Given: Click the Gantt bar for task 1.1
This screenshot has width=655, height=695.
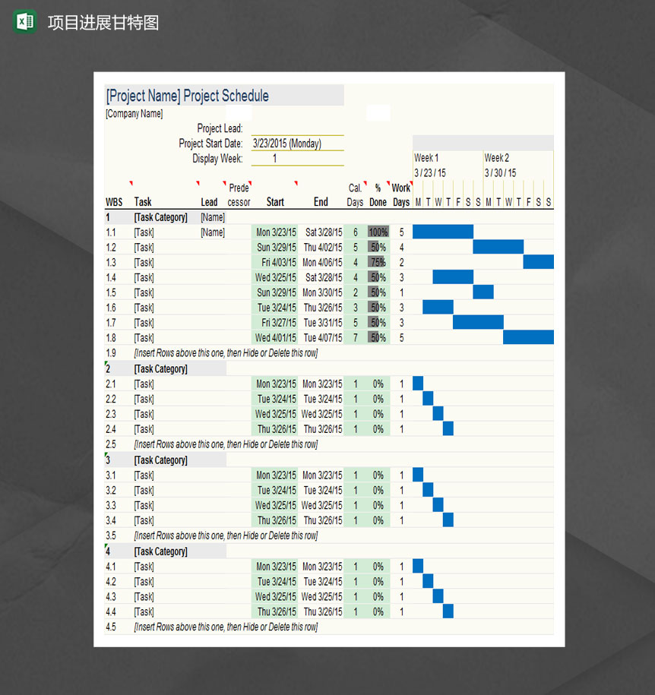Looking at the screenshot, I should coord(442,232).
